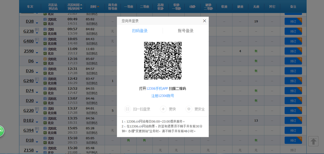Image resolution: width=324 pixels, height=154 pixels.
Task: Book train G240 with 预订 button
Action: click(293, 81)
